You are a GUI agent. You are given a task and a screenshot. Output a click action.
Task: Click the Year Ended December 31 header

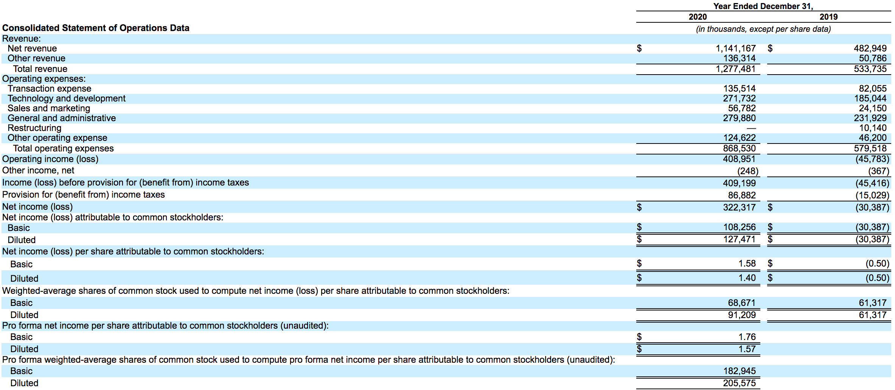click(763, 6)
